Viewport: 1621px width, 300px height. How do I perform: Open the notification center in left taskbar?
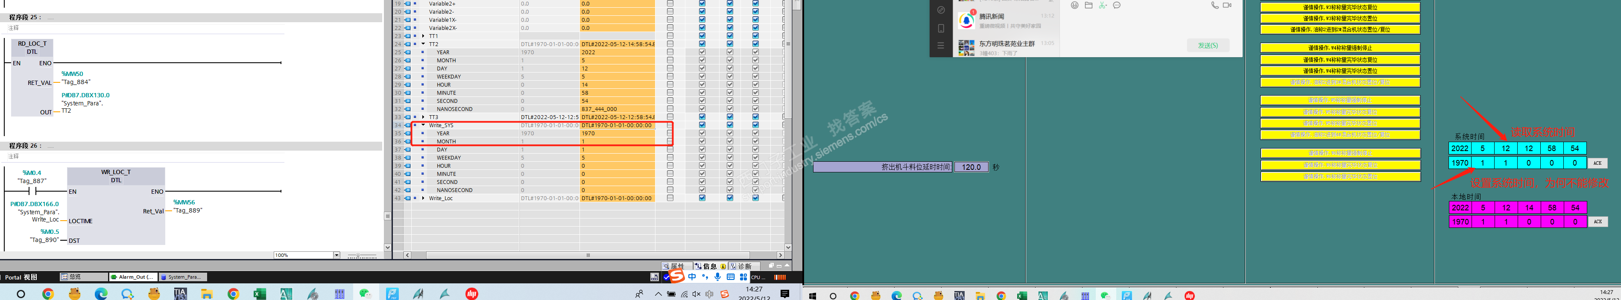click(785, 294)
